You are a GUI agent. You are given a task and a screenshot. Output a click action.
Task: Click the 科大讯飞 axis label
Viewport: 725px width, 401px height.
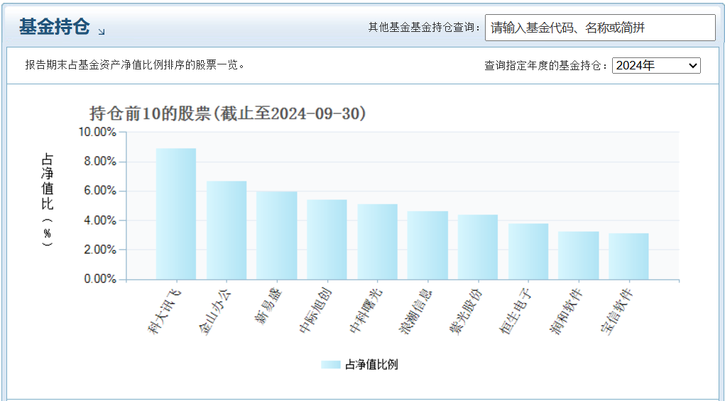click(164, 312)
